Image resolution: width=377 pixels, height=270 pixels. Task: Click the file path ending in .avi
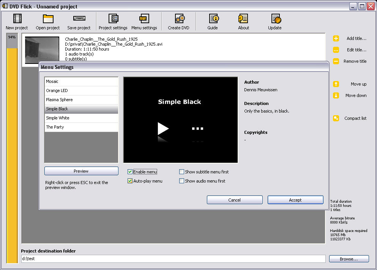point(114,44)
